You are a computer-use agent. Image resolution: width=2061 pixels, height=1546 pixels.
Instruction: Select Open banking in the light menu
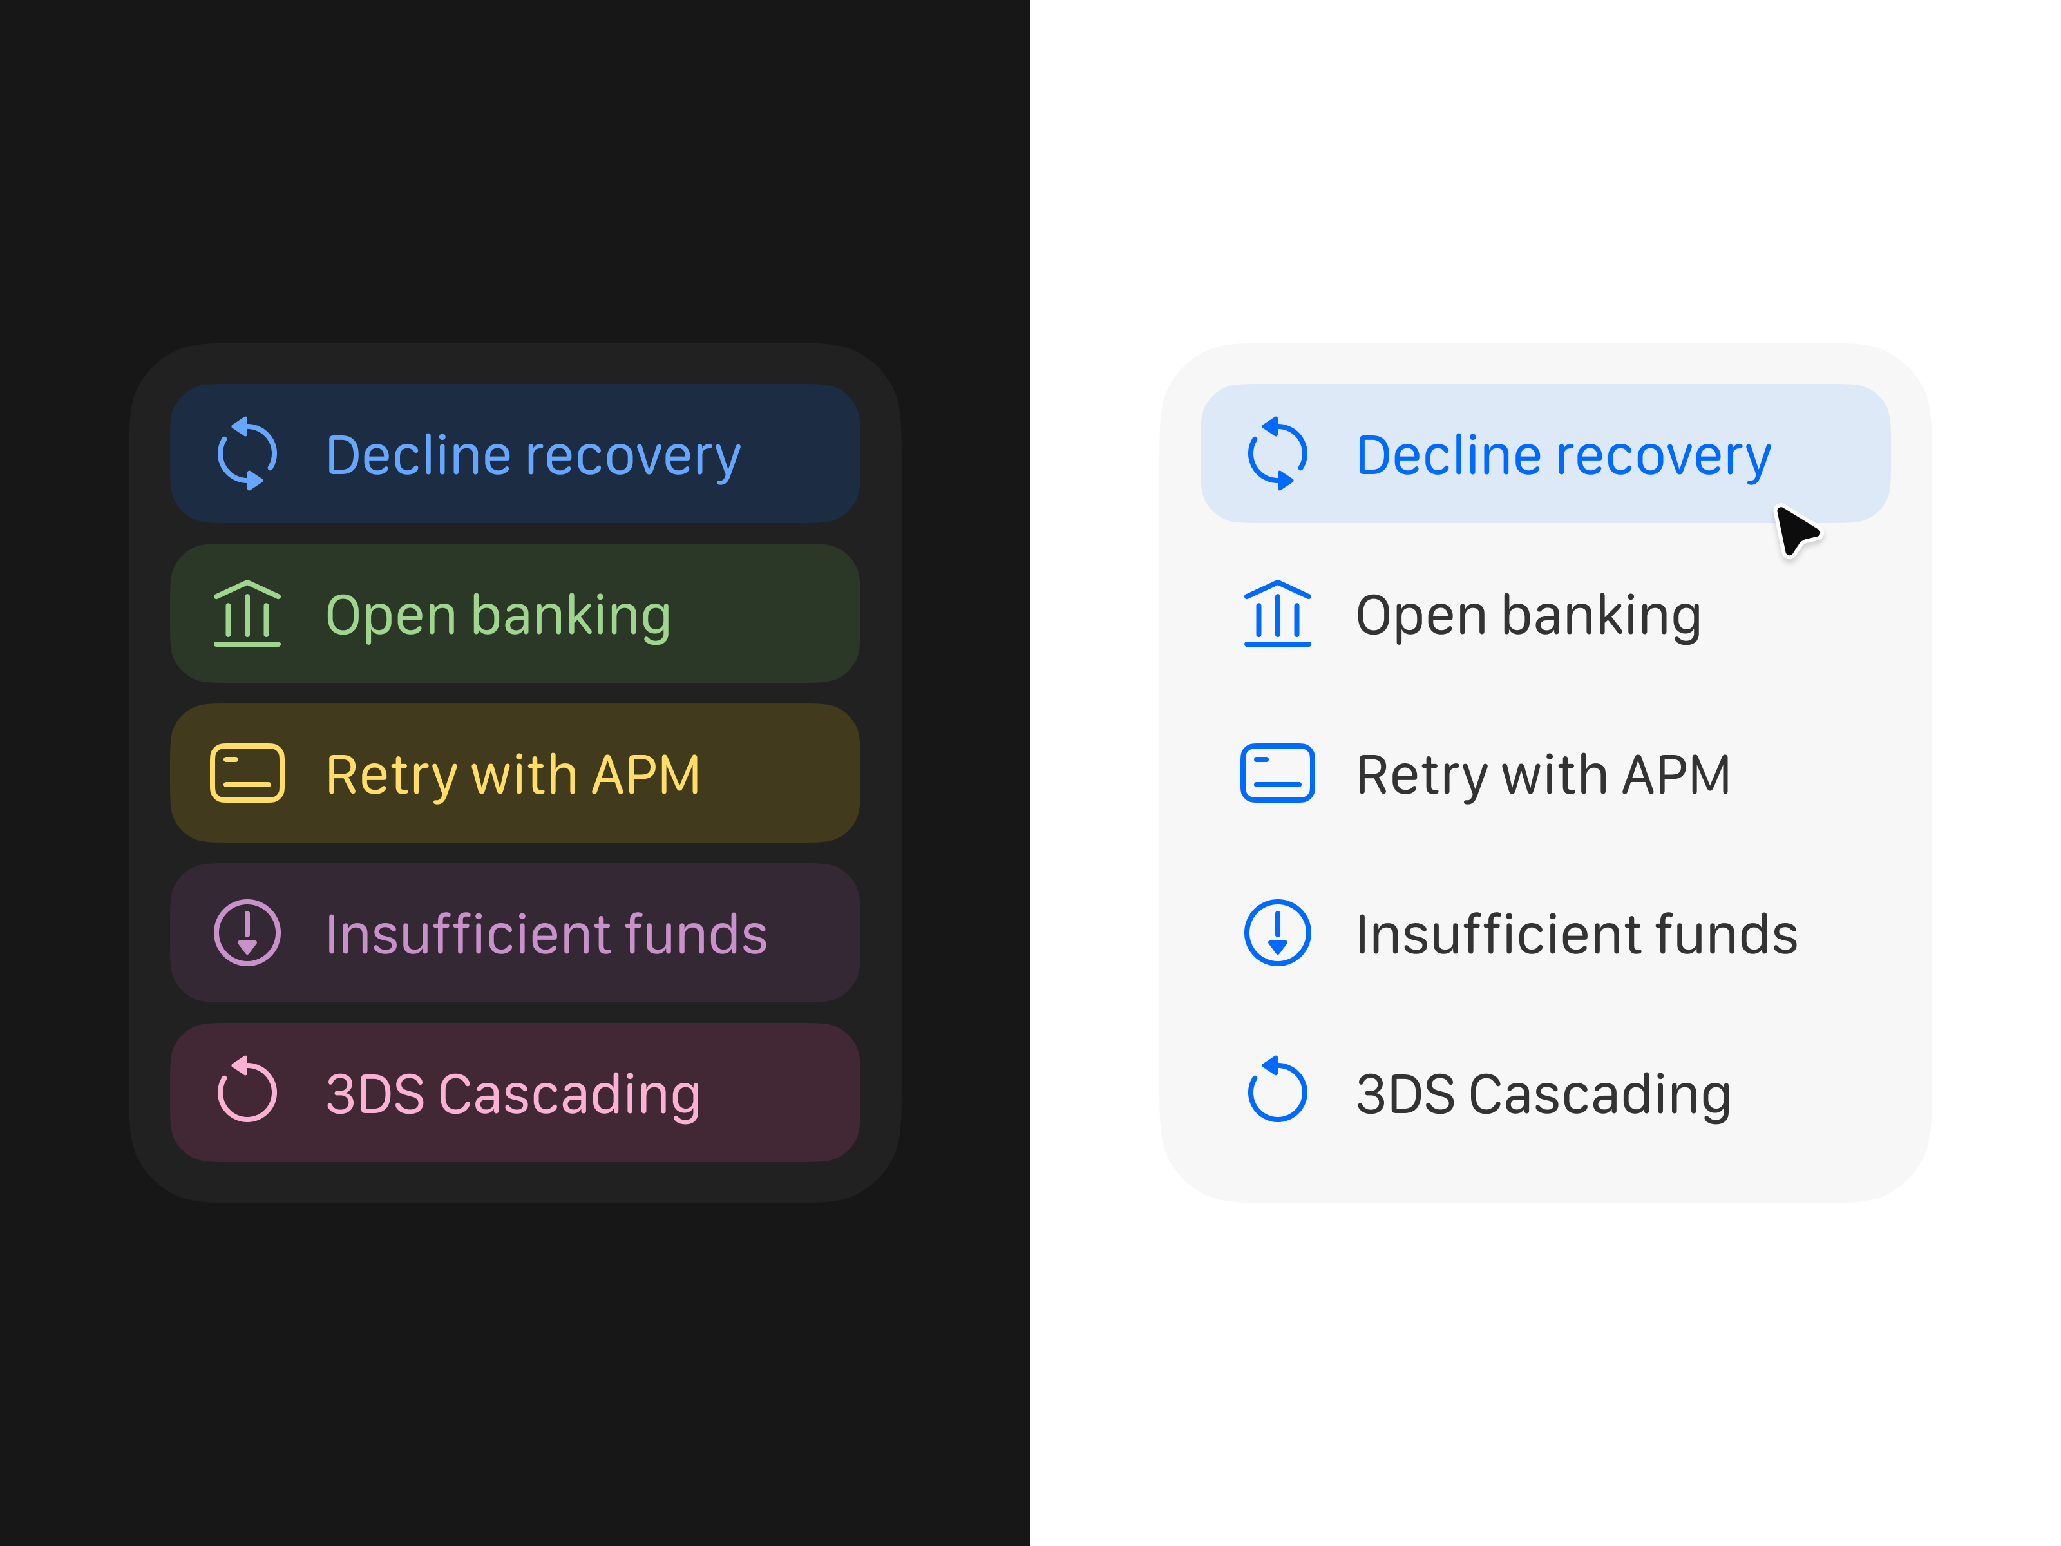(x=1546, y=613)
